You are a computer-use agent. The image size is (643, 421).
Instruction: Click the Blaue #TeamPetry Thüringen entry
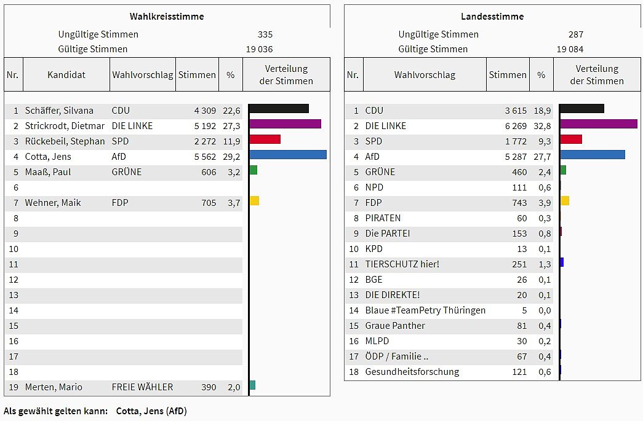click(x=425, y=310)
